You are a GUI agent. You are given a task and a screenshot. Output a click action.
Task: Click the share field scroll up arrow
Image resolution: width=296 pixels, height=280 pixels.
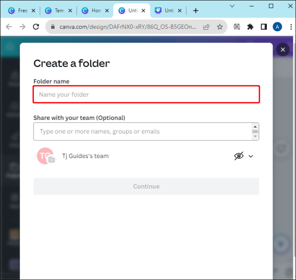[255, 127]
